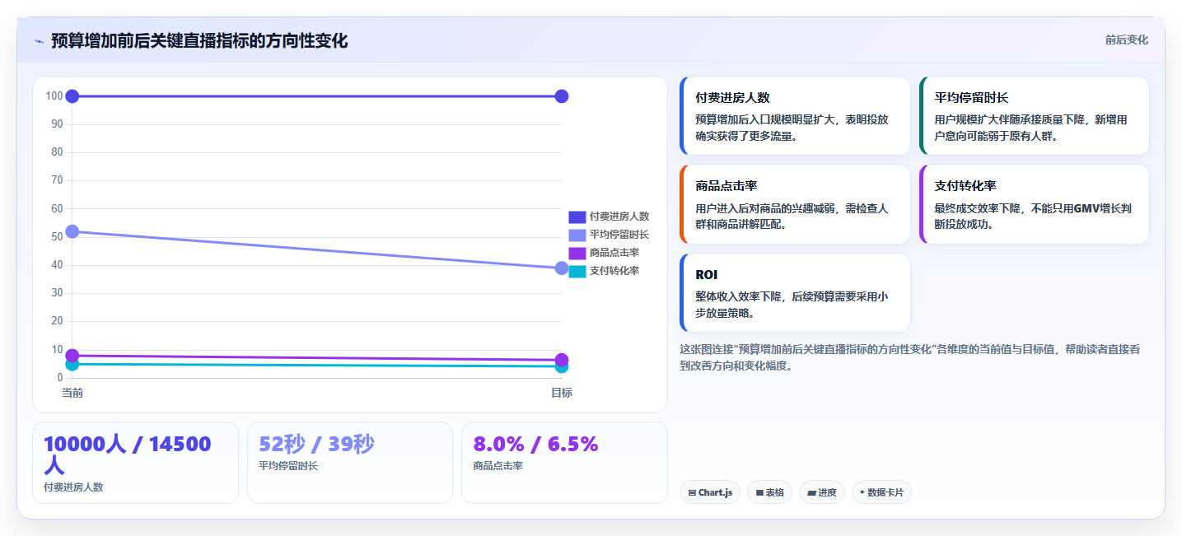
Task: Open the 商品点击率 insight card with orange border
Action: 795,204
